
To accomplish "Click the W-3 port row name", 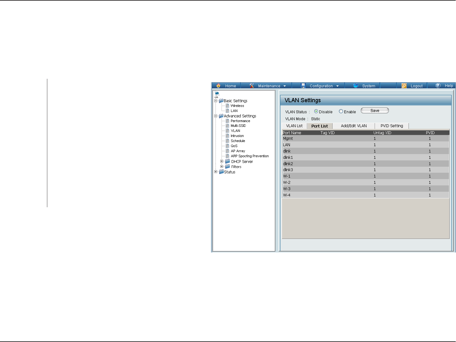I will 287,189.
